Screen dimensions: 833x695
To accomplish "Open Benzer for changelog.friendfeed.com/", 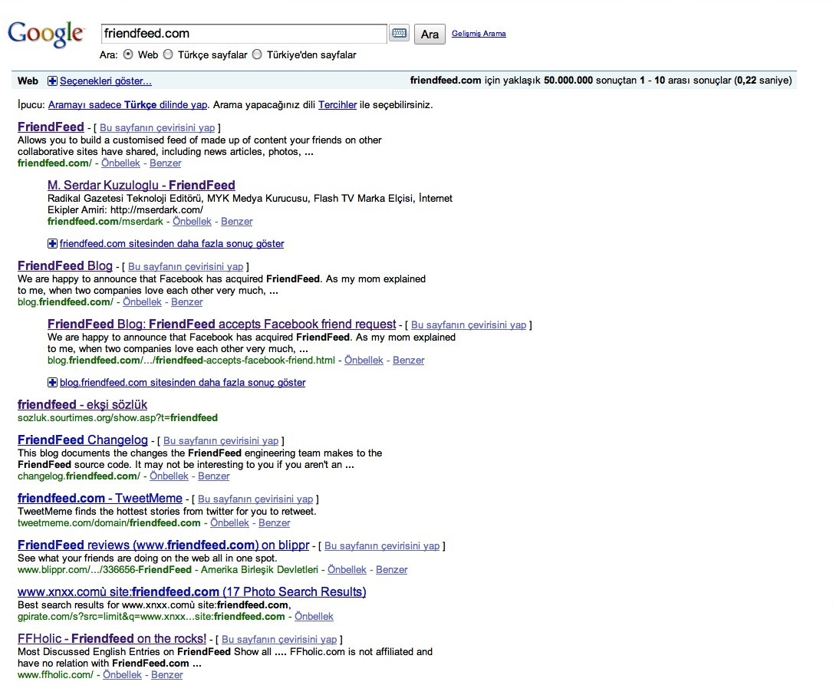I will click(x=213, y=476).
